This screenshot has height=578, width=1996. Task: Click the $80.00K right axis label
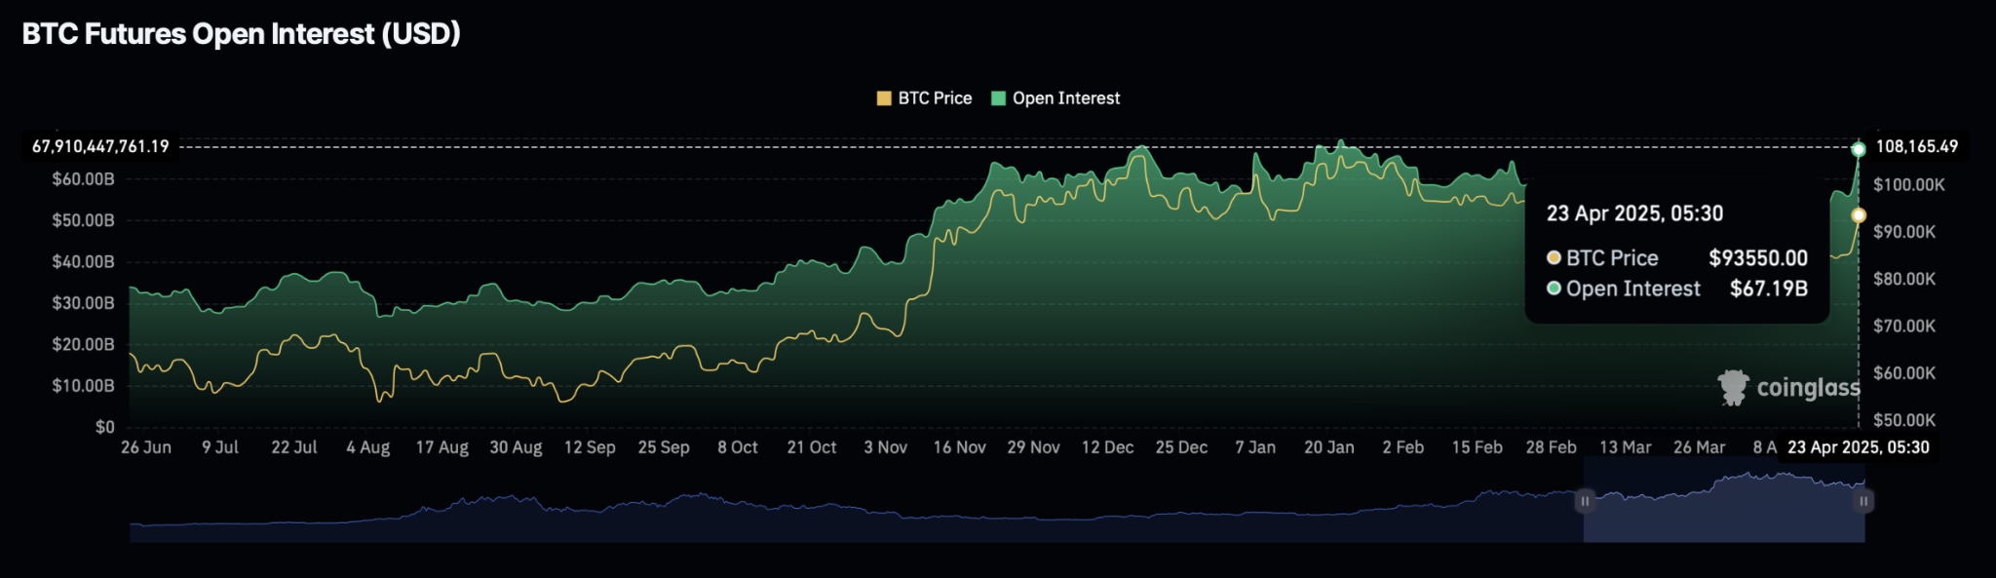[1904, 279]
